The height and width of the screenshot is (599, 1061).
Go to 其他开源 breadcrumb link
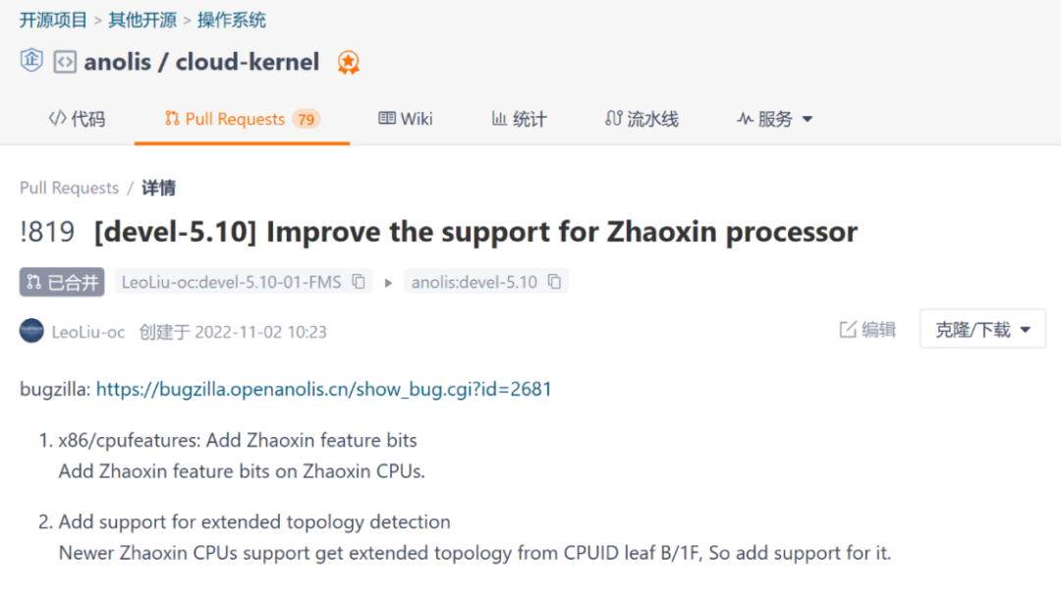tap(142, 21)
